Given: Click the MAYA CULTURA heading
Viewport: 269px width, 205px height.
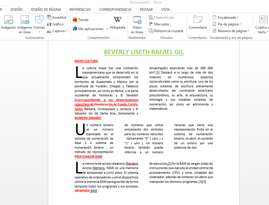Looking at the screenshot, I should [x=86, y=61].
